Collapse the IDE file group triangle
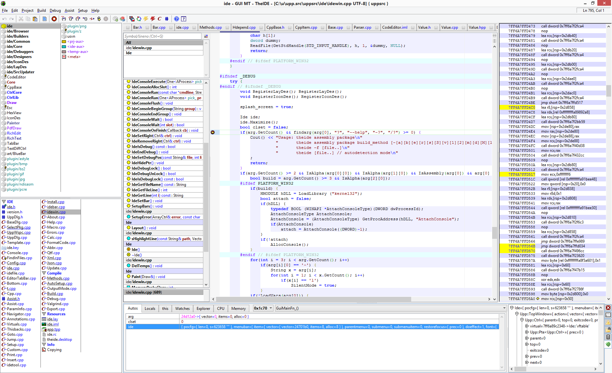612x373 pixels. pos(4,202)
